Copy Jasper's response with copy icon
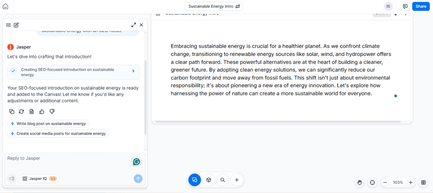This screenshot has height=193, width=433. tap(11, 111)
